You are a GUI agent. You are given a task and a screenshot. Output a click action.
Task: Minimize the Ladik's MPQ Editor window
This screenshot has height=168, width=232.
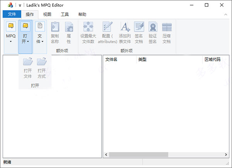click(x=192, y=5)
